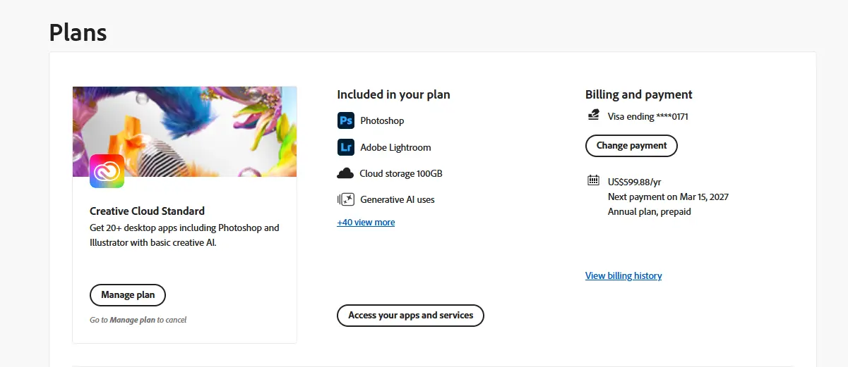The height and width of the screenshot is (367, 848).
Task: Click the Photoshop Ps icon
Action: tap(345, 120)
